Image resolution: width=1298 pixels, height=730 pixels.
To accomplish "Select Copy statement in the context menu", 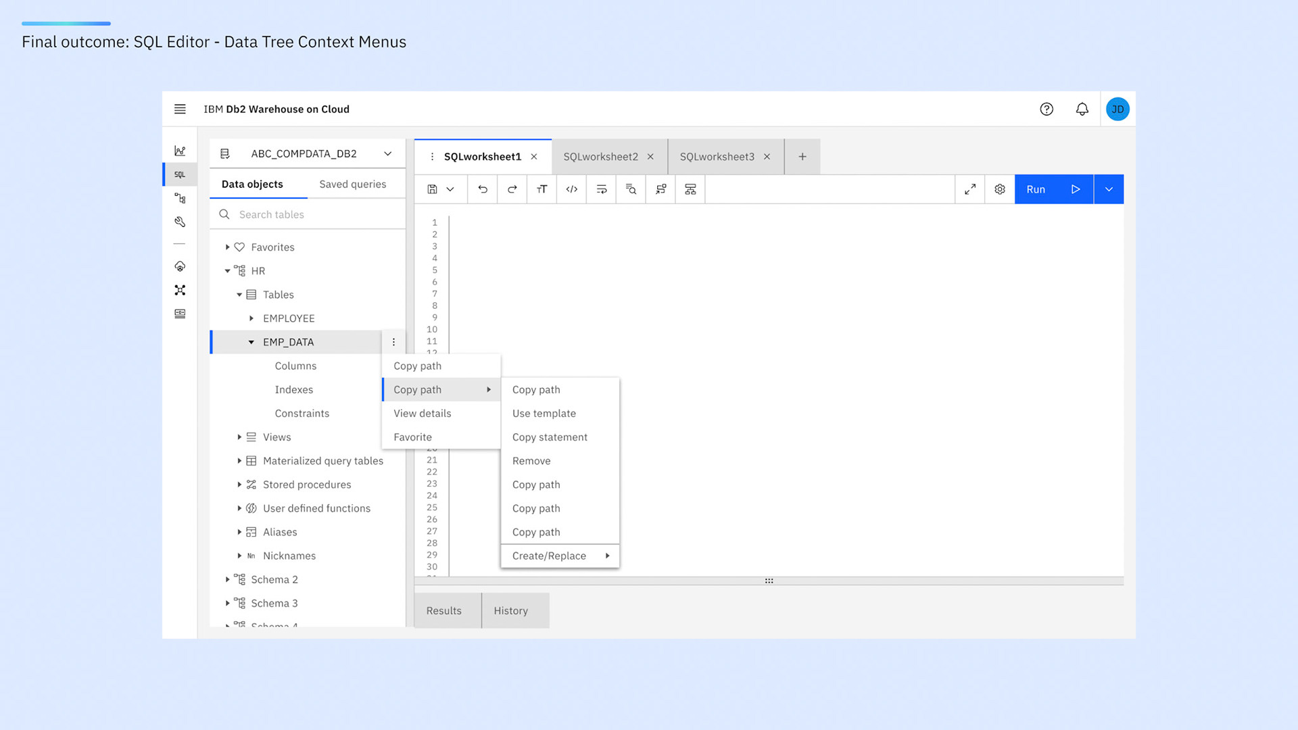I will tap(550, 437).
